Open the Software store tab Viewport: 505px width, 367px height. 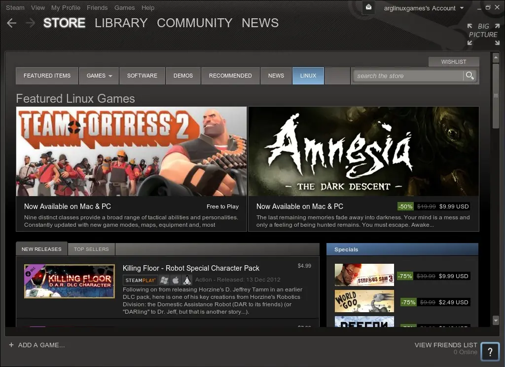click(x=142, y=76)
